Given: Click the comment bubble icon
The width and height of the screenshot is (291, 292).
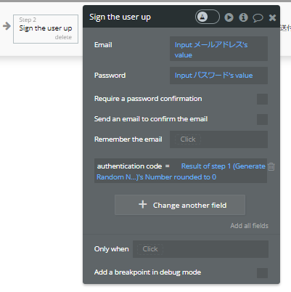Looking at the screenshot, I should [258, 17].
